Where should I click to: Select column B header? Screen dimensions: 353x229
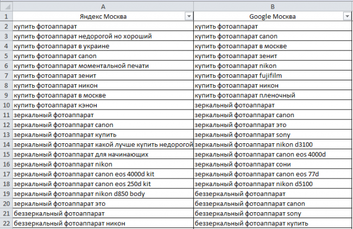click(273, 5)
